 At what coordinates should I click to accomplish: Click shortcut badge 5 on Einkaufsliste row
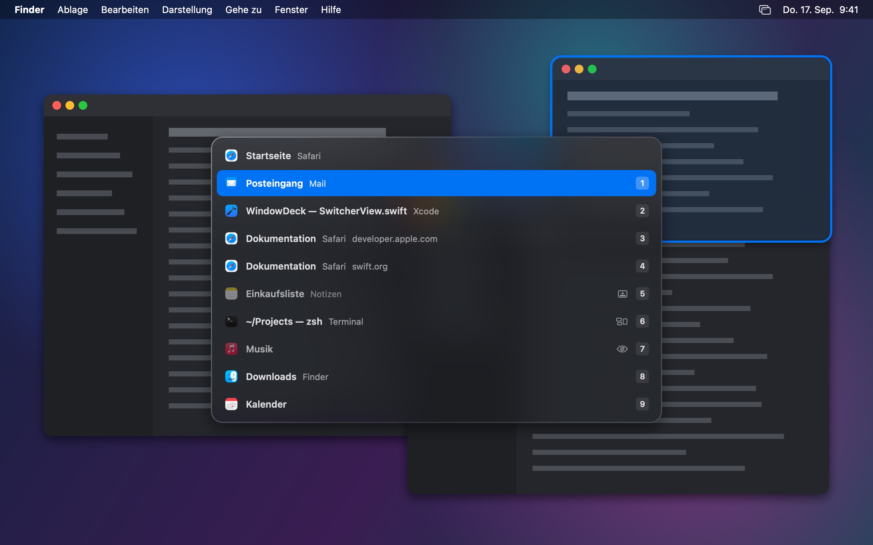tap(642, 294)
